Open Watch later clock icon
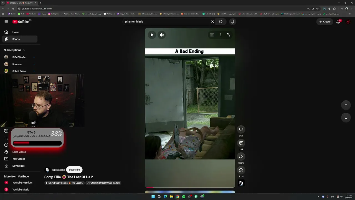This screenshot has width=355, height=200. [6, 145]
